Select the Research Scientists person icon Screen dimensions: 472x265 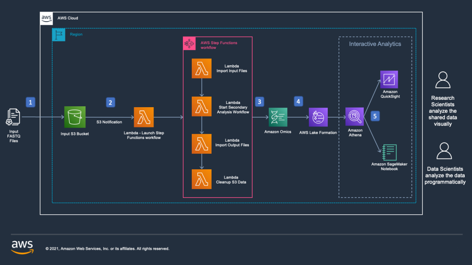pos(443,80)
